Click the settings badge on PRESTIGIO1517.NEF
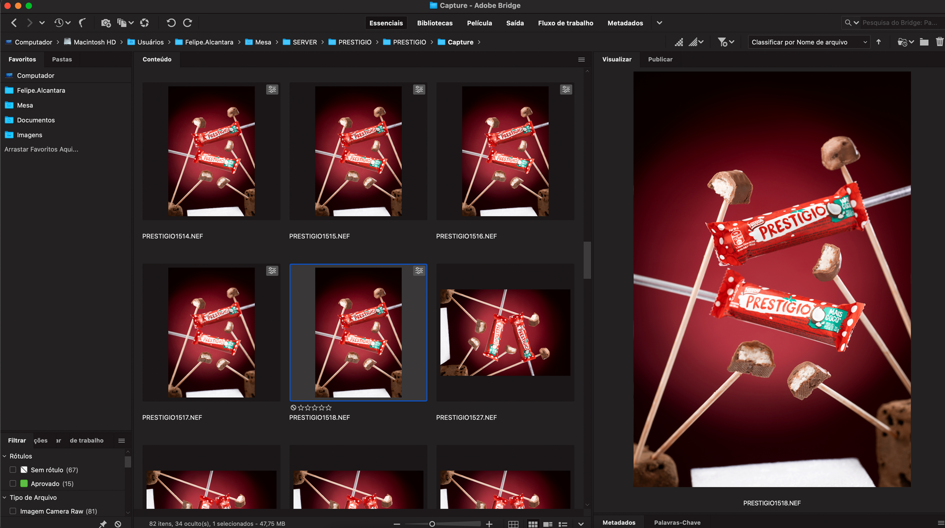 (x=272, y=271)
